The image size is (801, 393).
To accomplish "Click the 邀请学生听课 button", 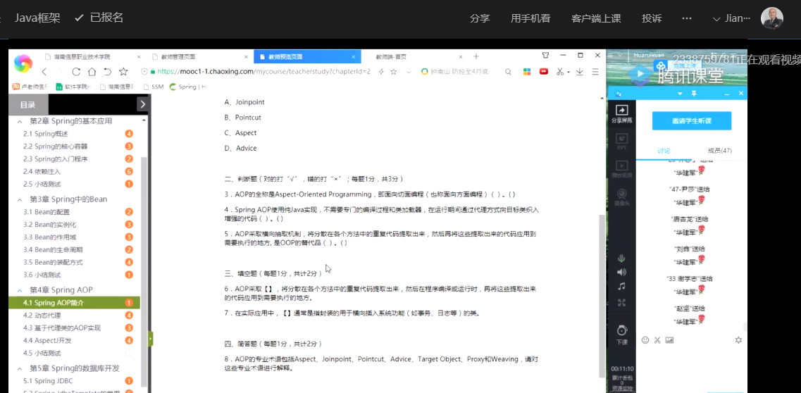I will (x=692, y=121).
